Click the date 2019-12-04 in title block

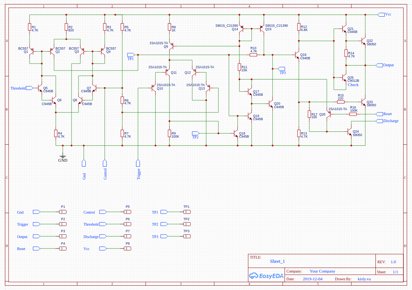point(312,279)
